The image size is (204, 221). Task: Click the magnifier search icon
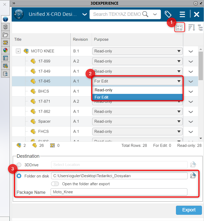pos(145,14)
